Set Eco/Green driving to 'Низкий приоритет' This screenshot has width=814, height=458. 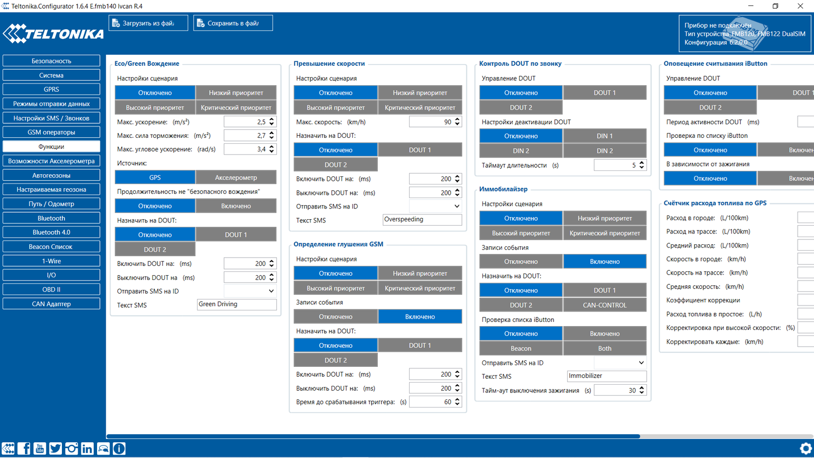[x=236, y=93]
